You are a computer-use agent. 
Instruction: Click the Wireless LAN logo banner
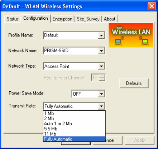[x=131, y=35]
